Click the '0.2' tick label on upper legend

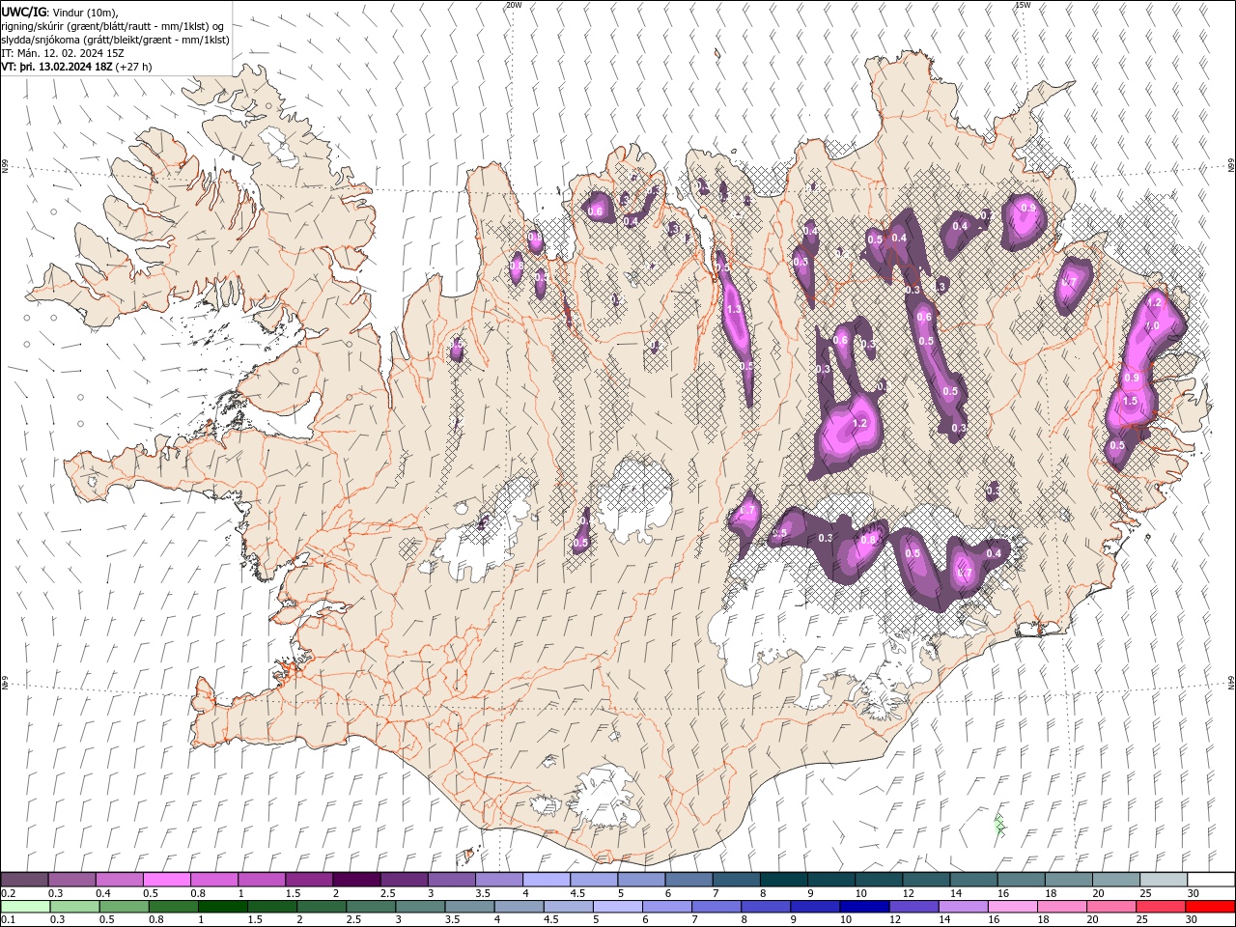8,893
